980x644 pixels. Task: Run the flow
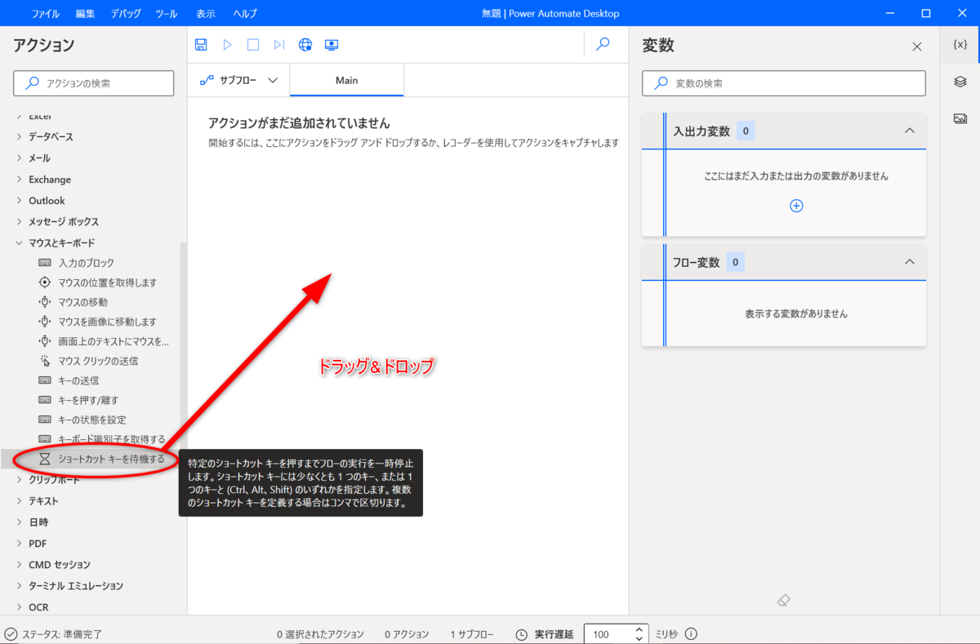(x=227, y=45)
